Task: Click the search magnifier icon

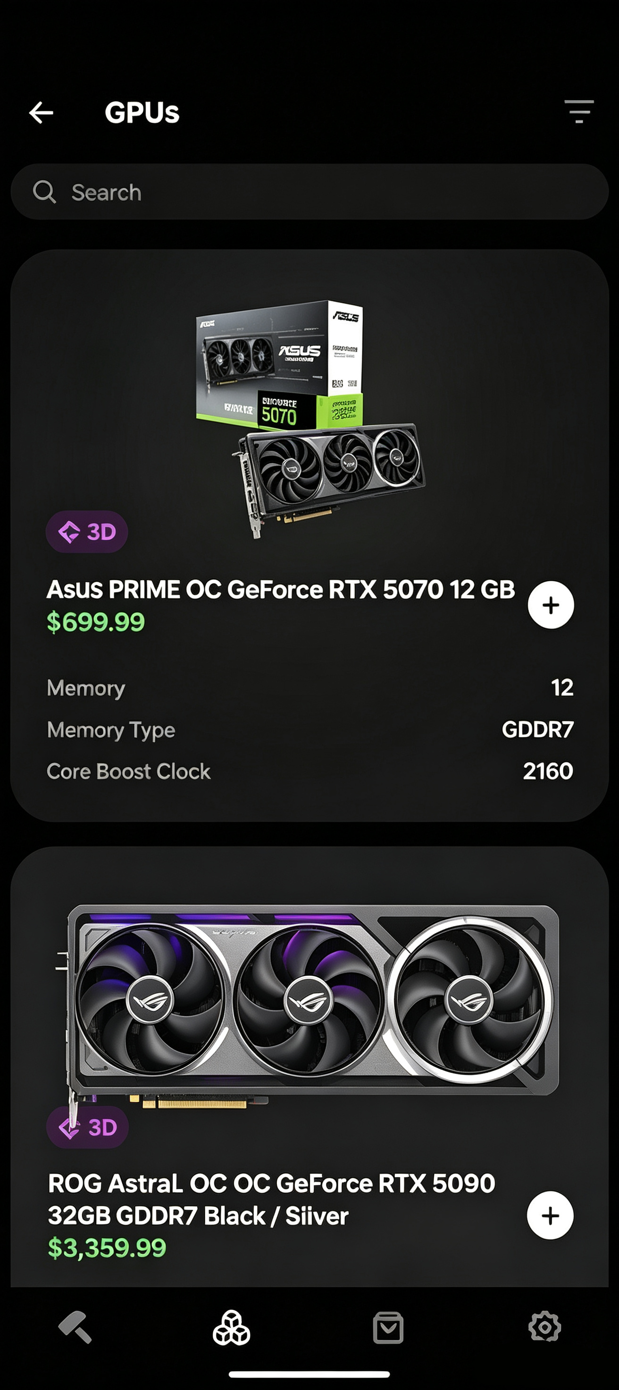Action: (44, 192)
